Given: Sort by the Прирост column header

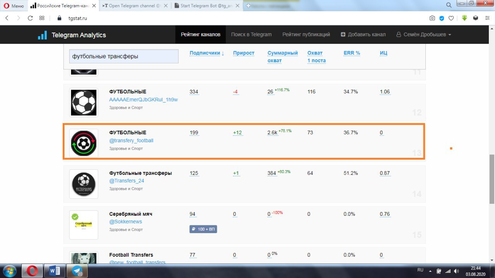Looking at the screenshot, I should 244,53.
